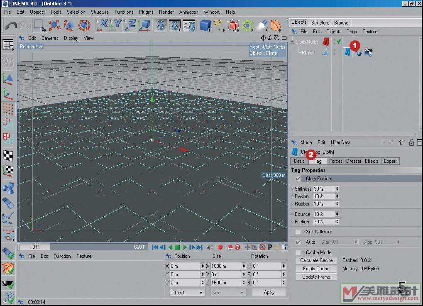Adjust the Stiffness value stepper
This screenshot has height=306, width=423.
pos(337,188)
